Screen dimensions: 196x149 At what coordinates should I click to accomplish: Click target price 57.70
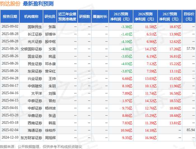[x=191, y=49]
